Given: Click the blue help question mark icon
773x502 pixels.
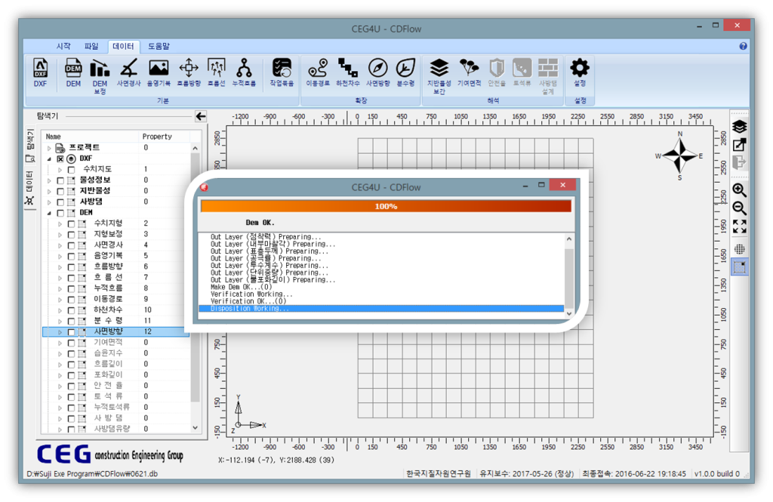Looking at the screenshot, I should (x=743, y=46).
